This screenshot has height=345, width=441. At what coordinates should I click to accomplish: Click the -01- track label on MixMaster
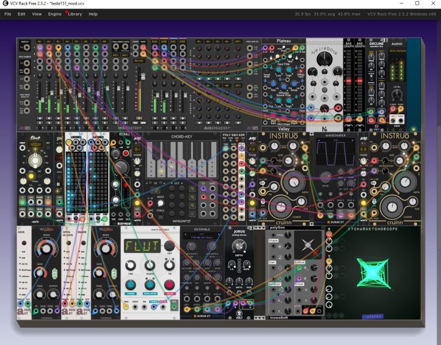coord(40,41)
